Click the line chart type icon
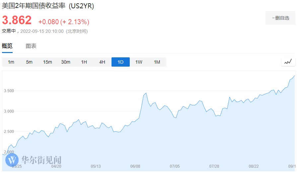Screen dimensions: 297x174 click(288, 62)
